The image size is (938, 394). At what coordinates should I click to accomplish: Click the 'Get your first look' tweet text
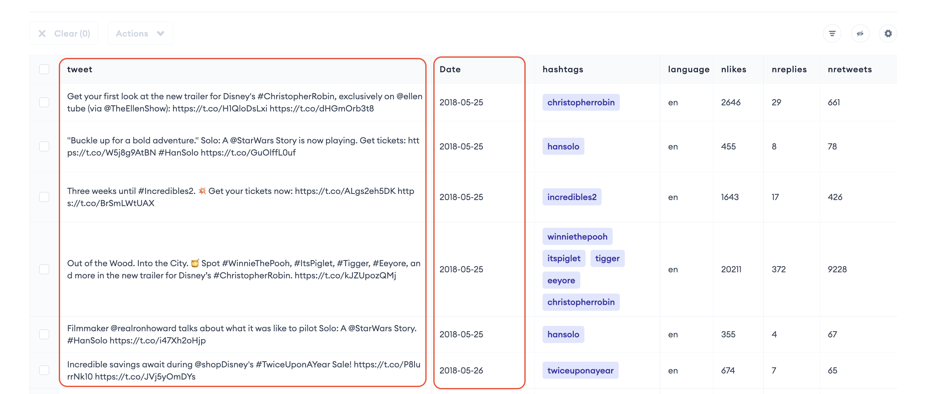point(245,102)
